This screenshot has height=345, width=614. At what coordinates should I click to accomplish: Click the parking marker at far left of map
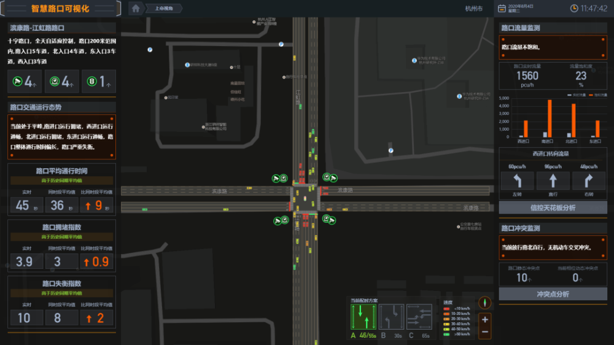click(150, 50)
